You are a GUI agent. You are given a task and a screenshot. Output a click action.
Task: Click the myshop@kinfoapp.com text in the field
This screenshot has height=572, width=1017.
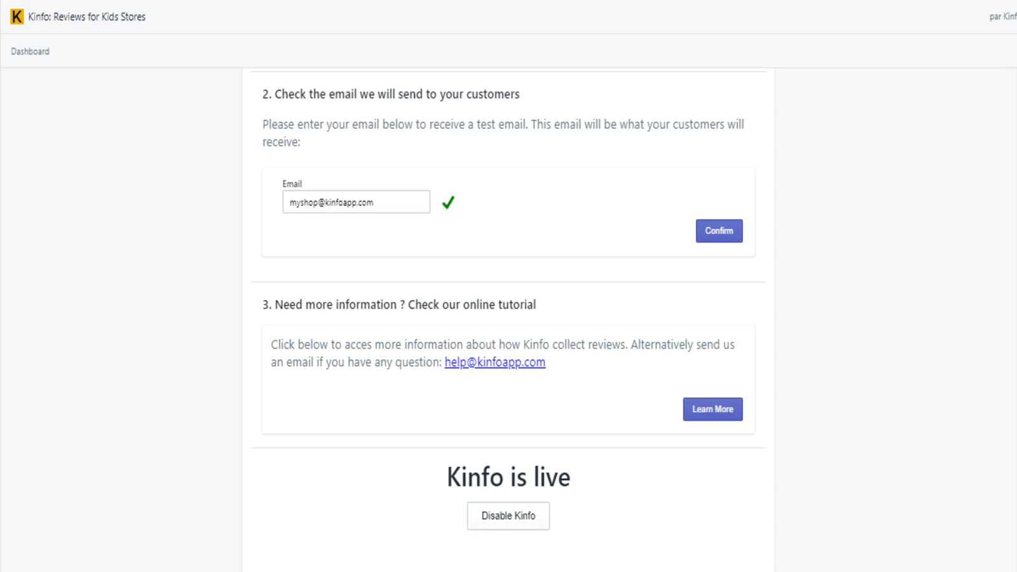point(331,203)
